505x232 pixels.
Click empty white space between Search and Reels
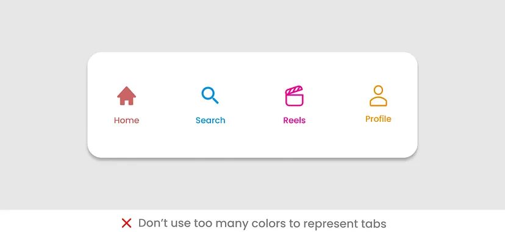tap(253, 105)
